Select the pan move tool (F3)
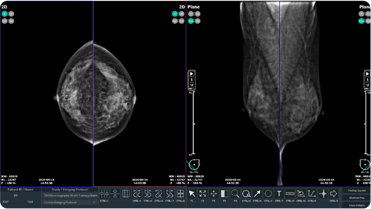This screenshot has width=371, height=209. point(214,194)
